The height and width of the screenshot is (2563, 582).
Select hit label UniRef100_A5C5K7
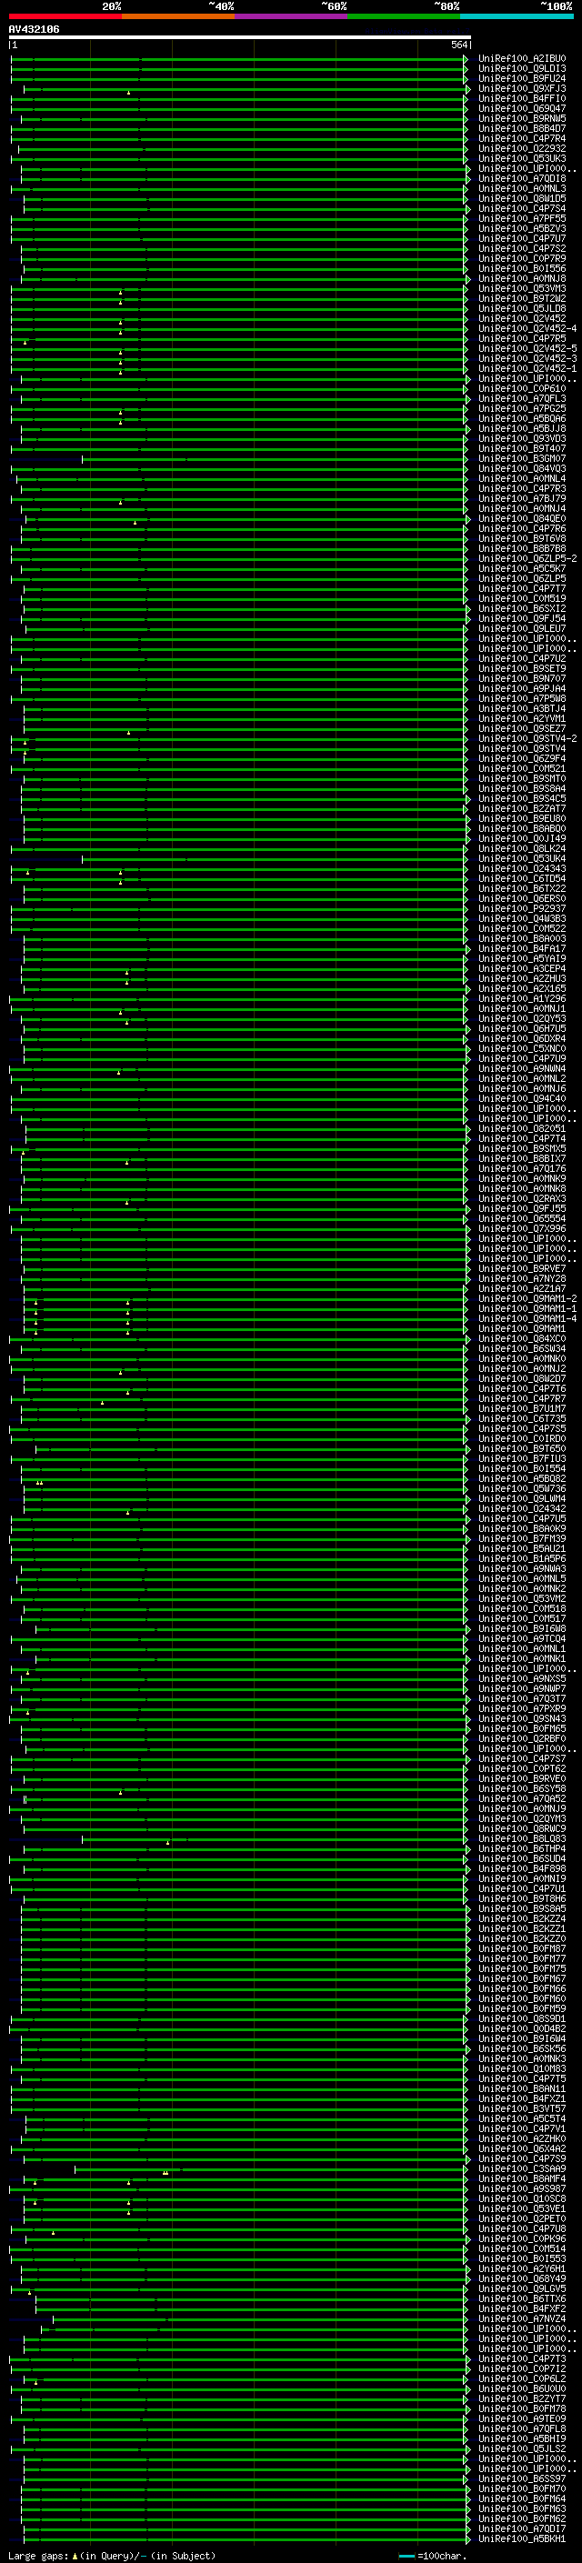coord(522,568)
